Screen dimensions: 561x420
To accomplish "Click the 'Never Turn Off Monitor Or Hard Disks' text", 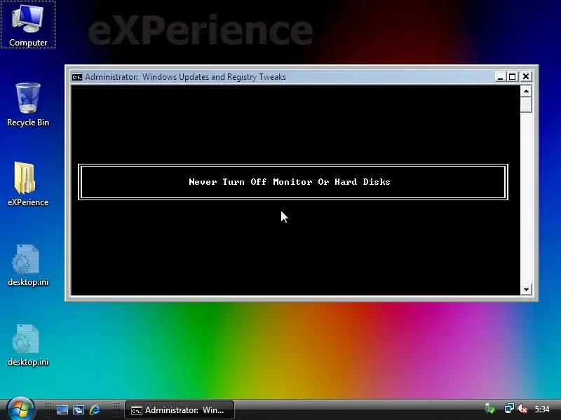I will point(290,182).
